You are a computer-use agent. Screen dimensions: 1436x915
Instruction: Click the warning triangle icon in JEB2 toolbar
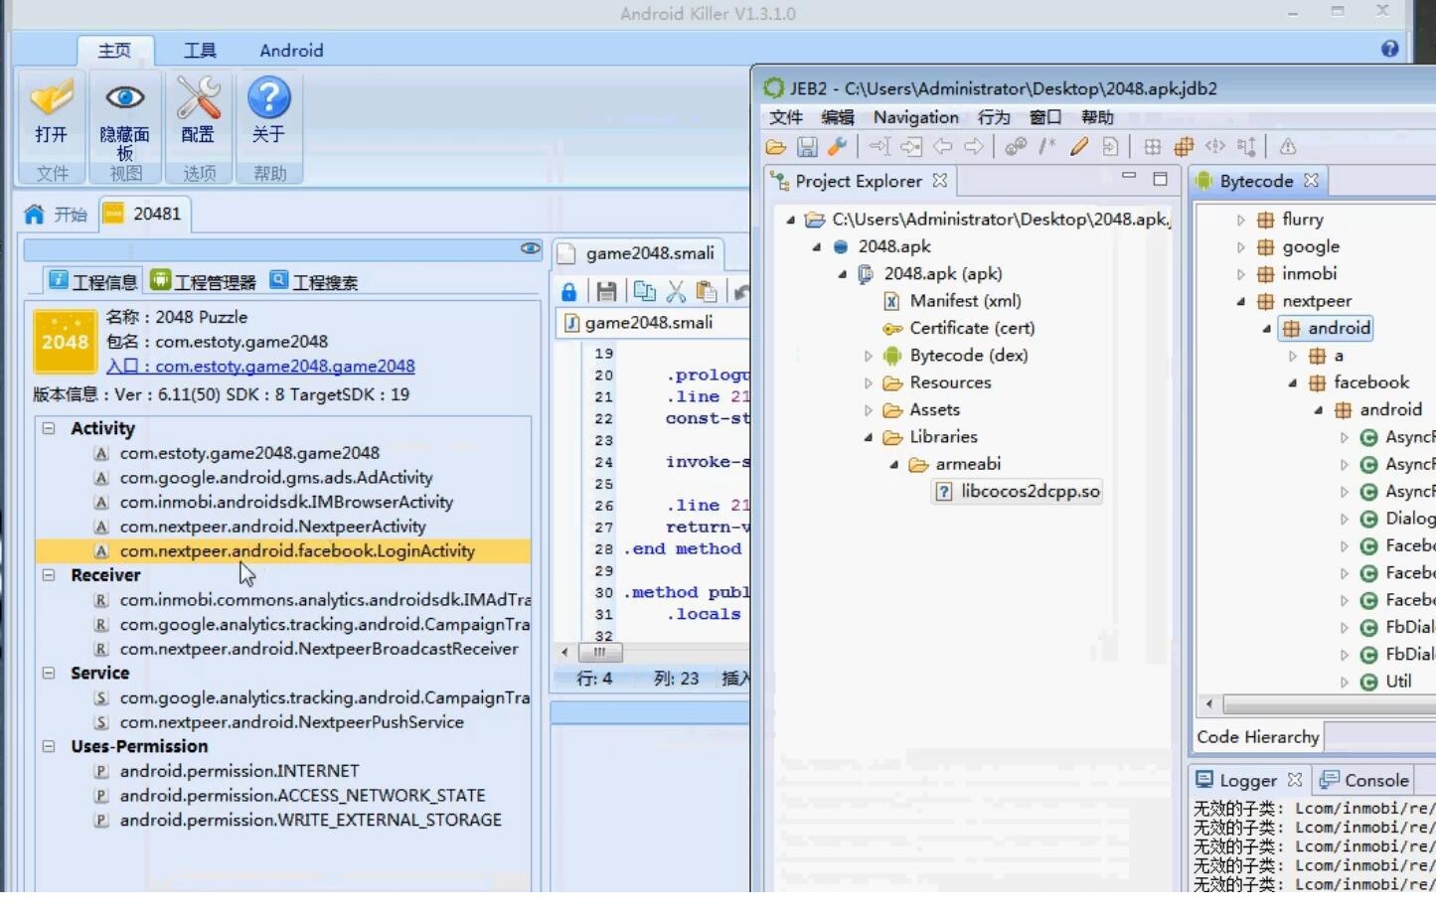click(1288, 147)
